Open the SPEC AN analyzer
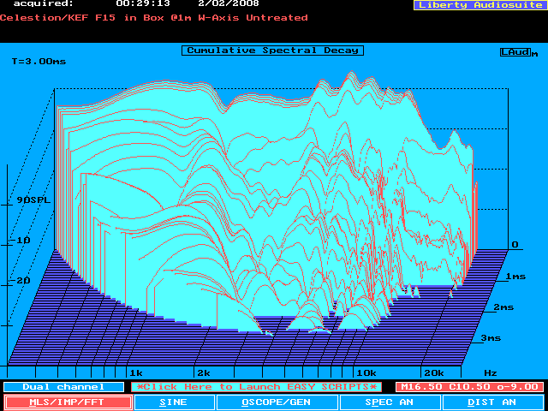This screenshot has width=548, height=411. (389, 402)
